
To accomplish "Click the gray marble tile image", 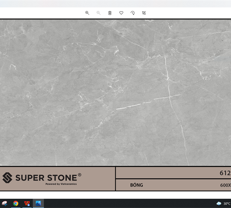I will 115,92.
